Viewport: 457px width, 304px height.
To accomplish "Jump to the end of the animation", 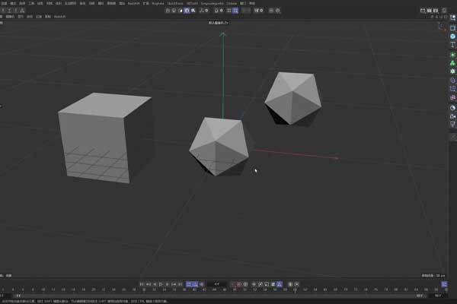I will [x=180, y=284].
